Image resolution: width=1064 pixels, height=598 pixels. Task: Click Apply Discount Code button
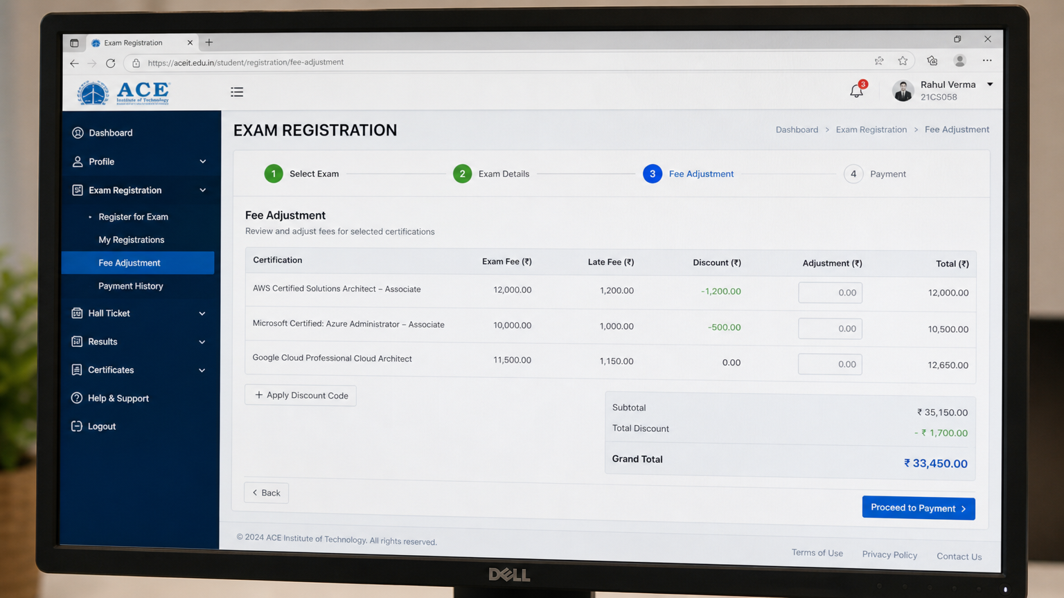tap(301, 395)
